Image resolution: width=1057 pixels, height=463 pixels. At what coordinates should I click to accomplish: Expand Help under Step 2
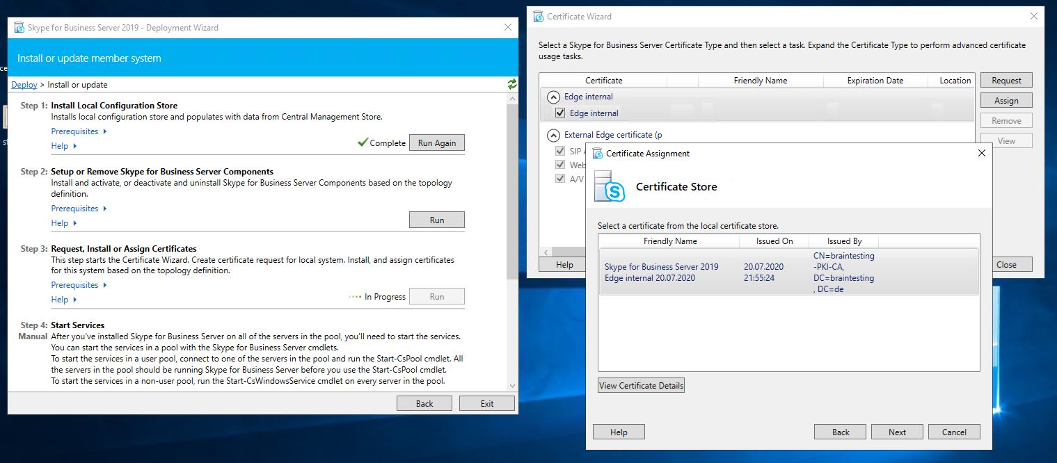(x=64, y=223)
